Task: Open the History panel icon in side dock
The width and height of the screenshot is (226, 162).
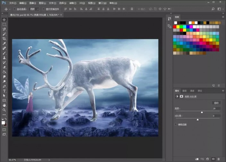Action: [169, 19]
